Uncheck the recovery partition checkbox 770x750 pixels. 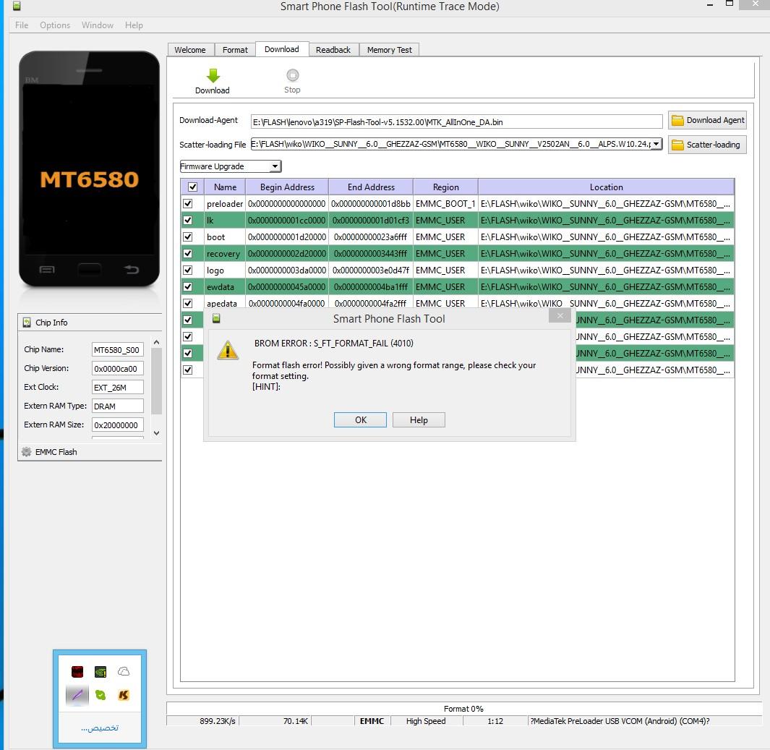pyautogui.click(x=187, y=253)
